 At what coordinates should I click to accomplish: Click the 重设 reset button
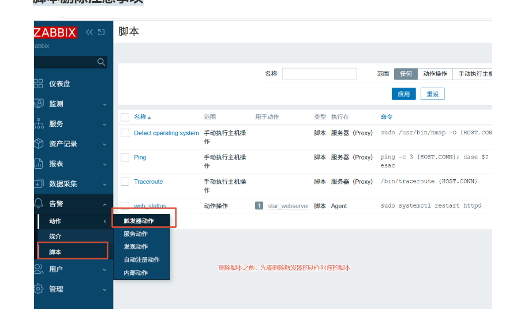(x=433, y=94)
